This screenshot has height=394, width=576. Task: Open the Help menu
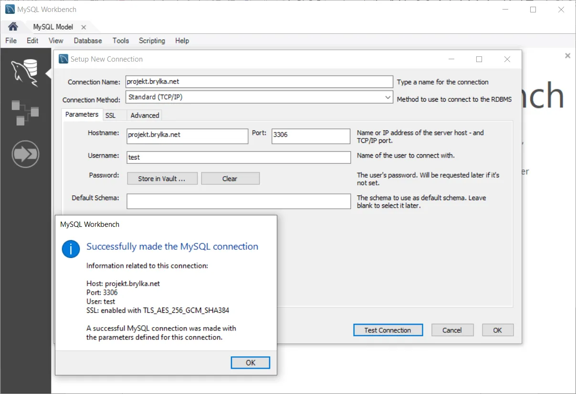point(182,41)
